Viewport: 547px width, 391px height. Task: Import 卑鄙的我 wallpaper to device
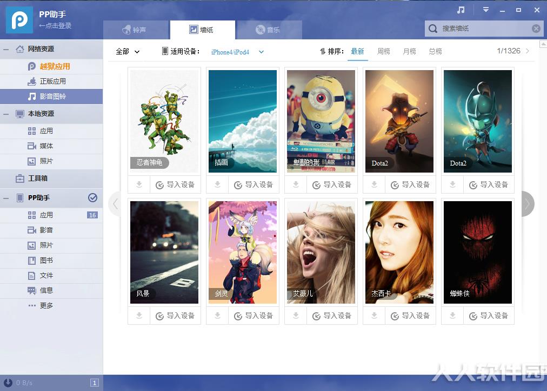click(x=332, y=185)
